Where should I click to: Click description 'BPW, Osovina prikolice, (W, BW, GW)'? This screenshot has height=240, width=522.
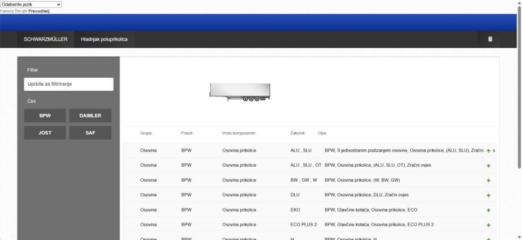pyautogui.click(x=362, y=180)
